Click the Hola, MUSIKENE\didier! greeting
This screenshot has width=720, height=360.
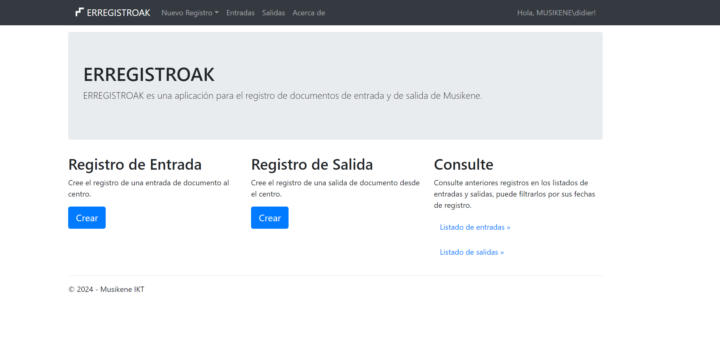click(x=556, y=13)
